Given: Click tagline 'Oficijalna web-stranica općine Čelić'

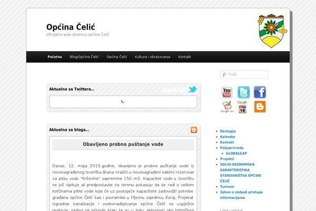Looking at the screenshot, I should (x=78, y=34).
